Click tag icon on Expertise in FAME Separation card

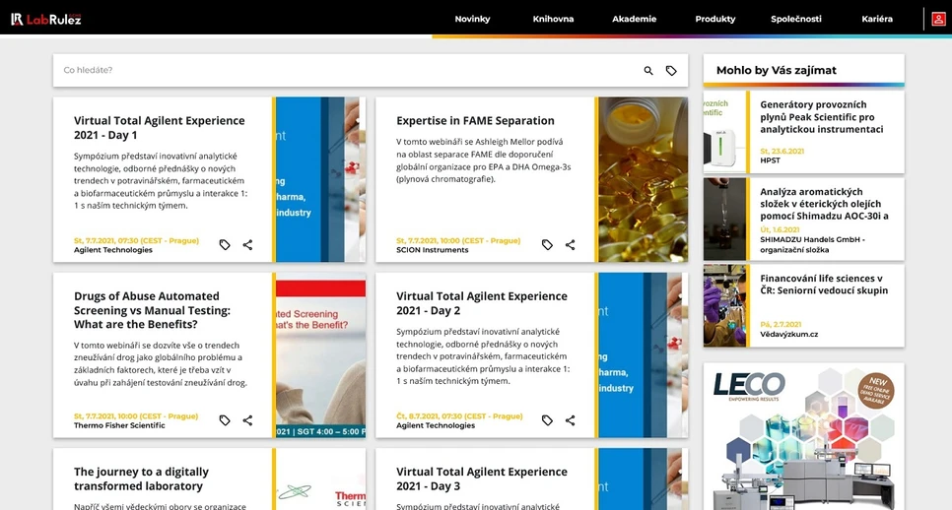pyautogui.click(x=547, y=245)
